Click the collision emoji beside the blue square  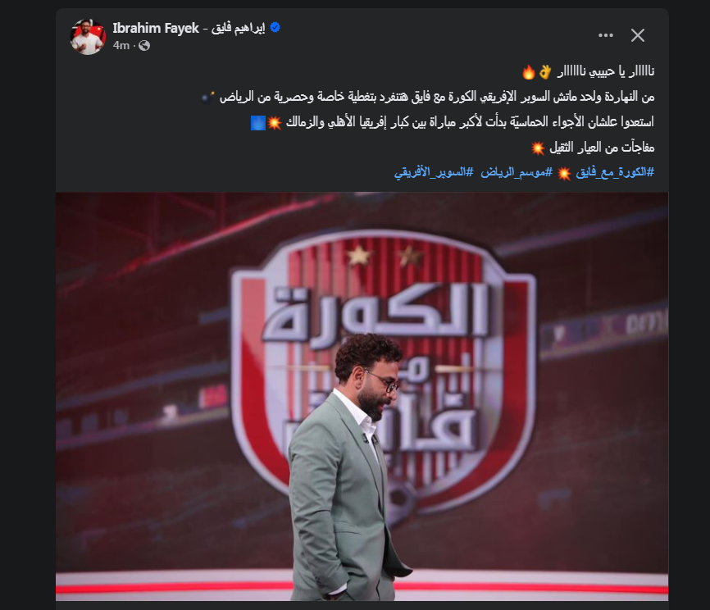click(275, 122)
